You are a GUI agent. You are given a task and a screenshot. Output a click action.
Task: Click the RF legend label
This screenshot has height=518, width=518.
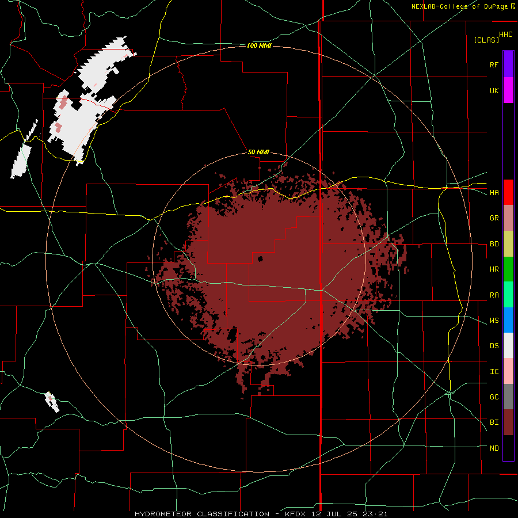[x=494, y=64]
